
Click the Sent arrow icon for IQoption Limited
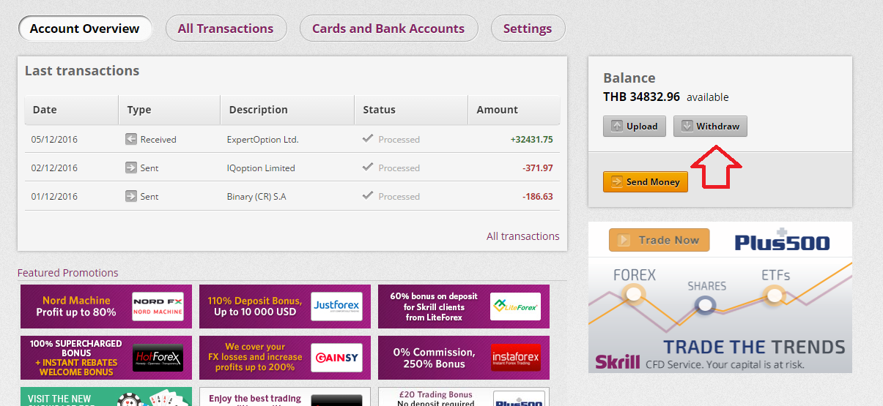click(131, 168)
